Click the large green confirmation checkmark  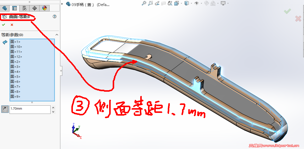(x=287, y=11)
